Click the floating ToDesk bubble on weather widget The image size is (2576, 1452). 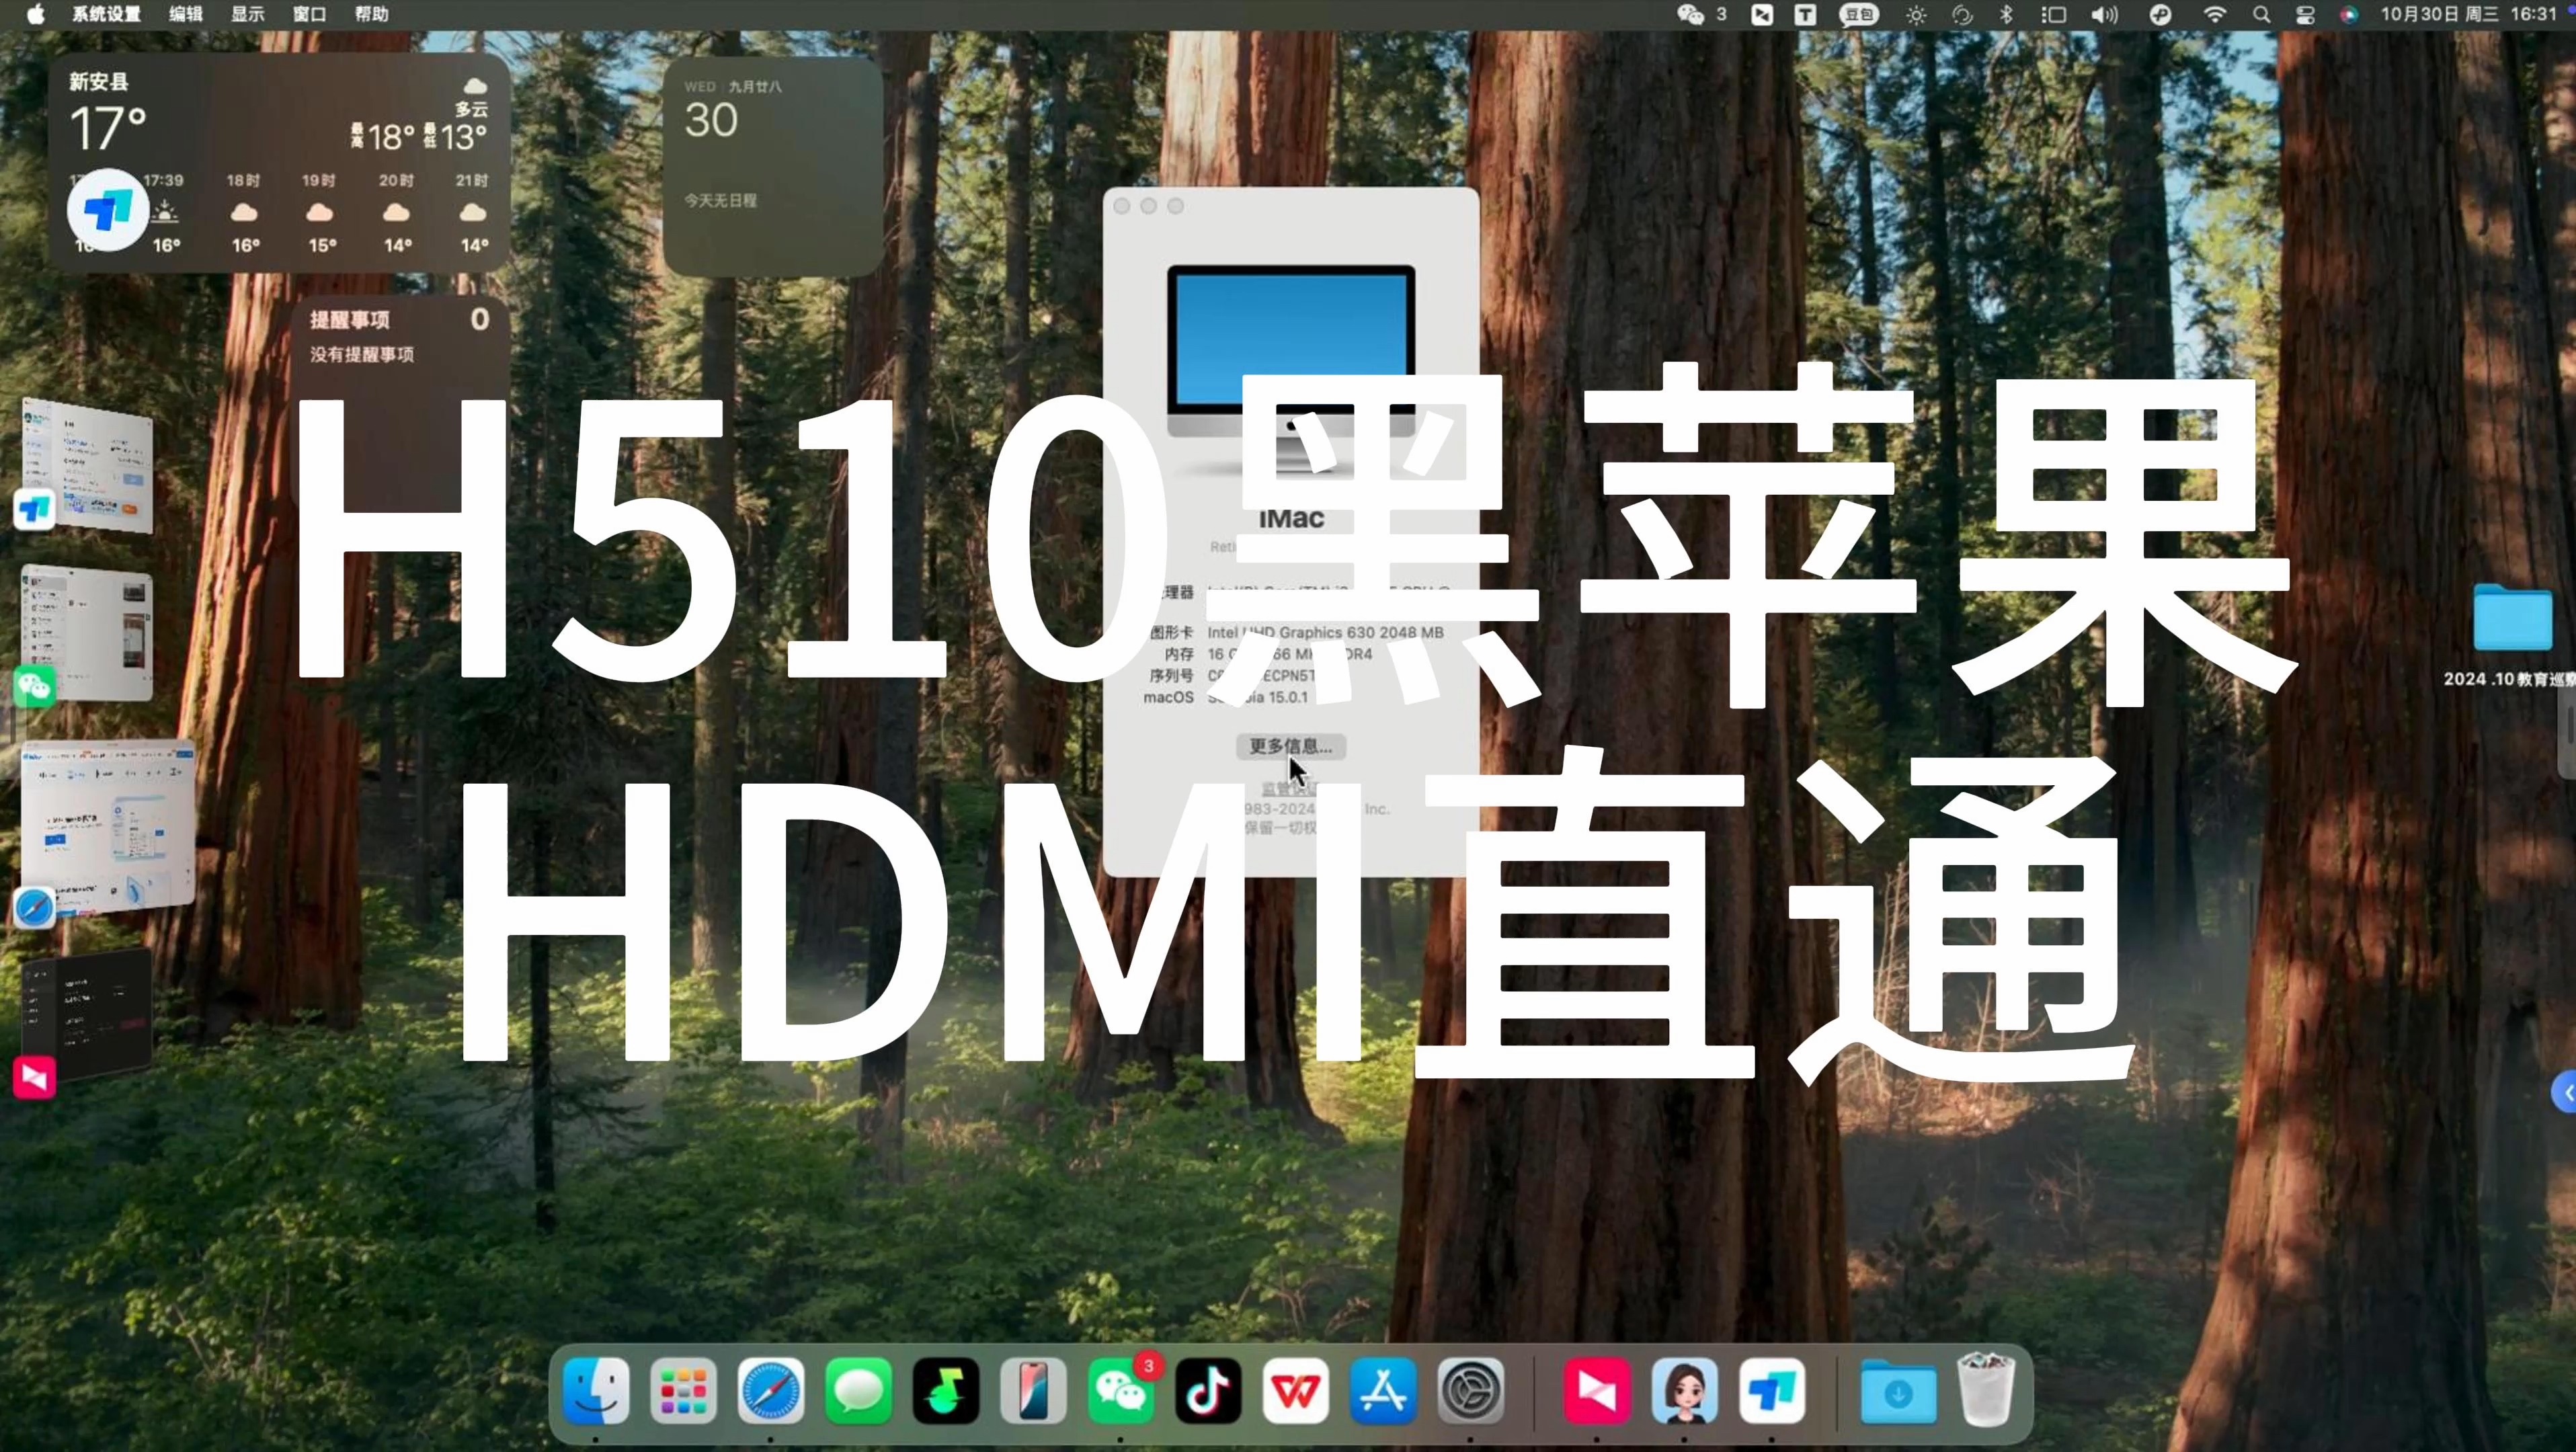[108, 210]
